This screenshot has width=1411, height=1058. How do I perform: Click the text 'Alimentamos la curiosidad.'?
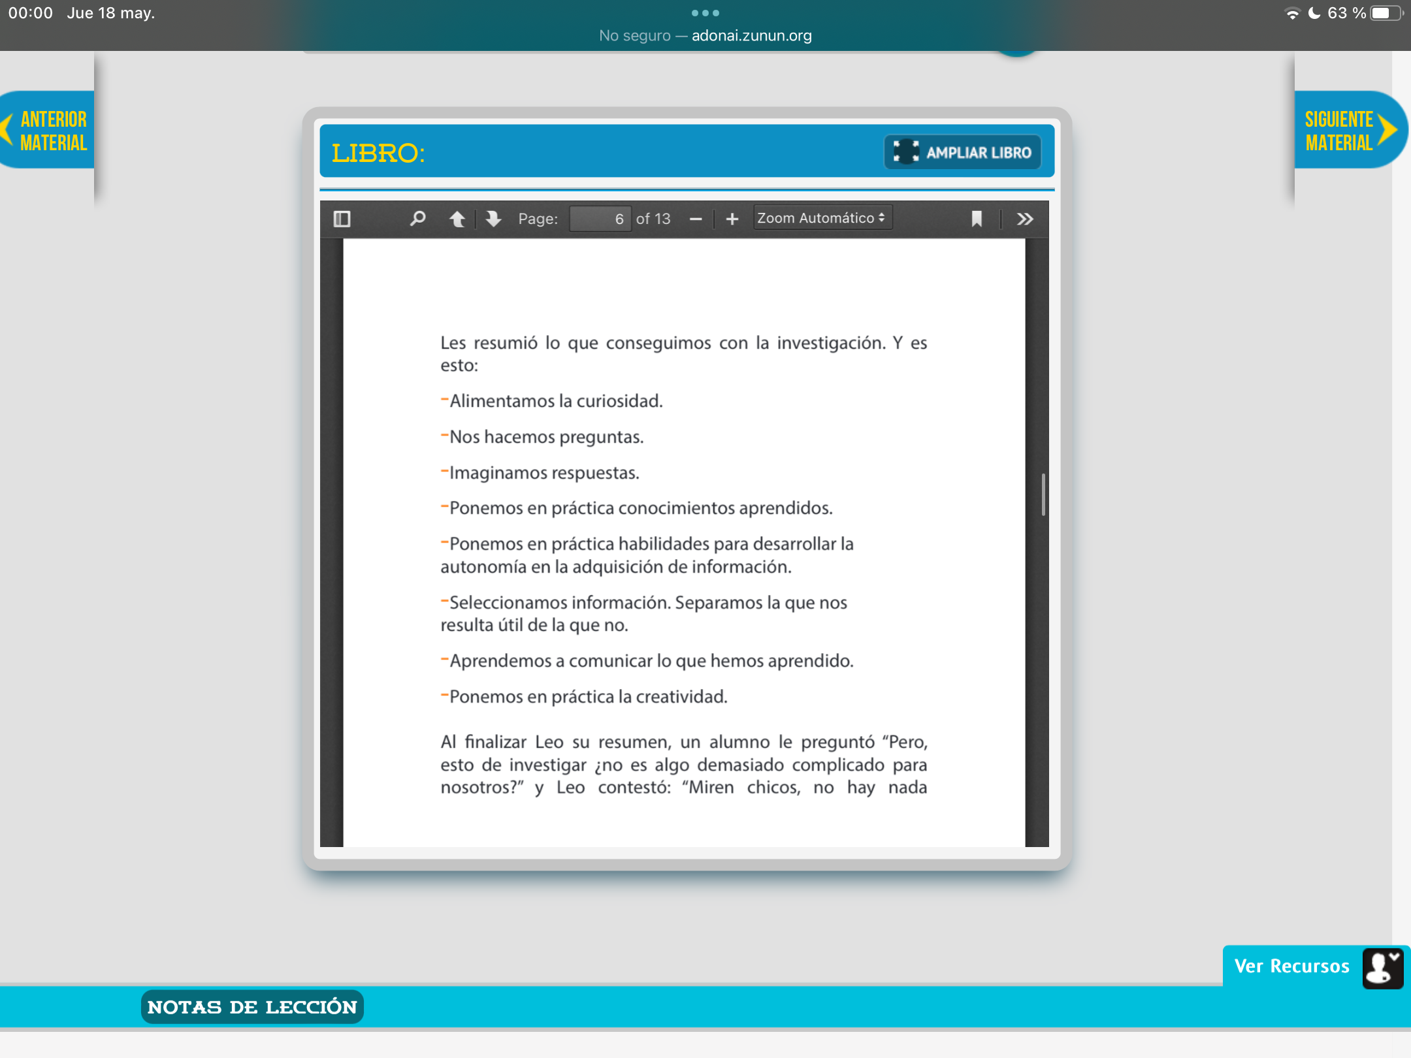[x=556, y=401]
